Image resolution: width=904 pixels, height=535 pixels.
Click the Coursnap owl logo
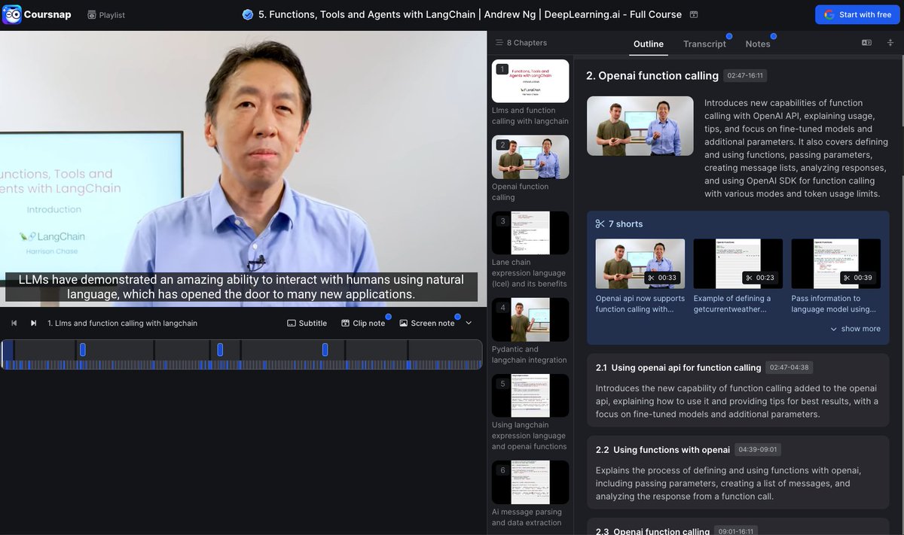(12, 14)
